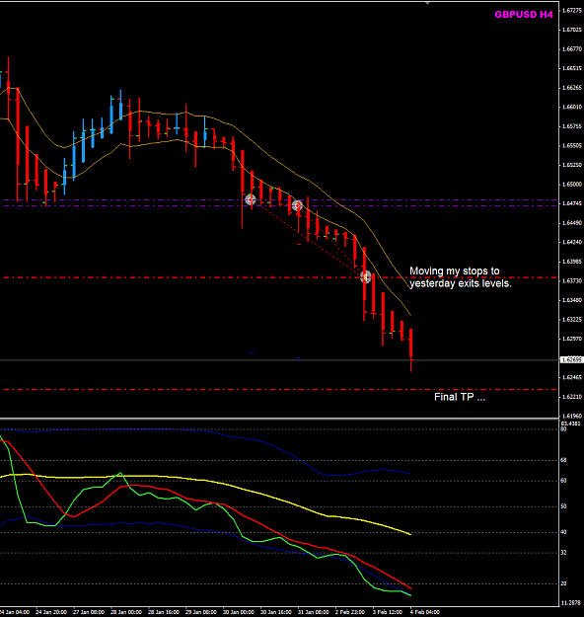Click the 29 Jan 08:00 time axis label
Screen dimensions: 584x617
(x=201, y=612)
